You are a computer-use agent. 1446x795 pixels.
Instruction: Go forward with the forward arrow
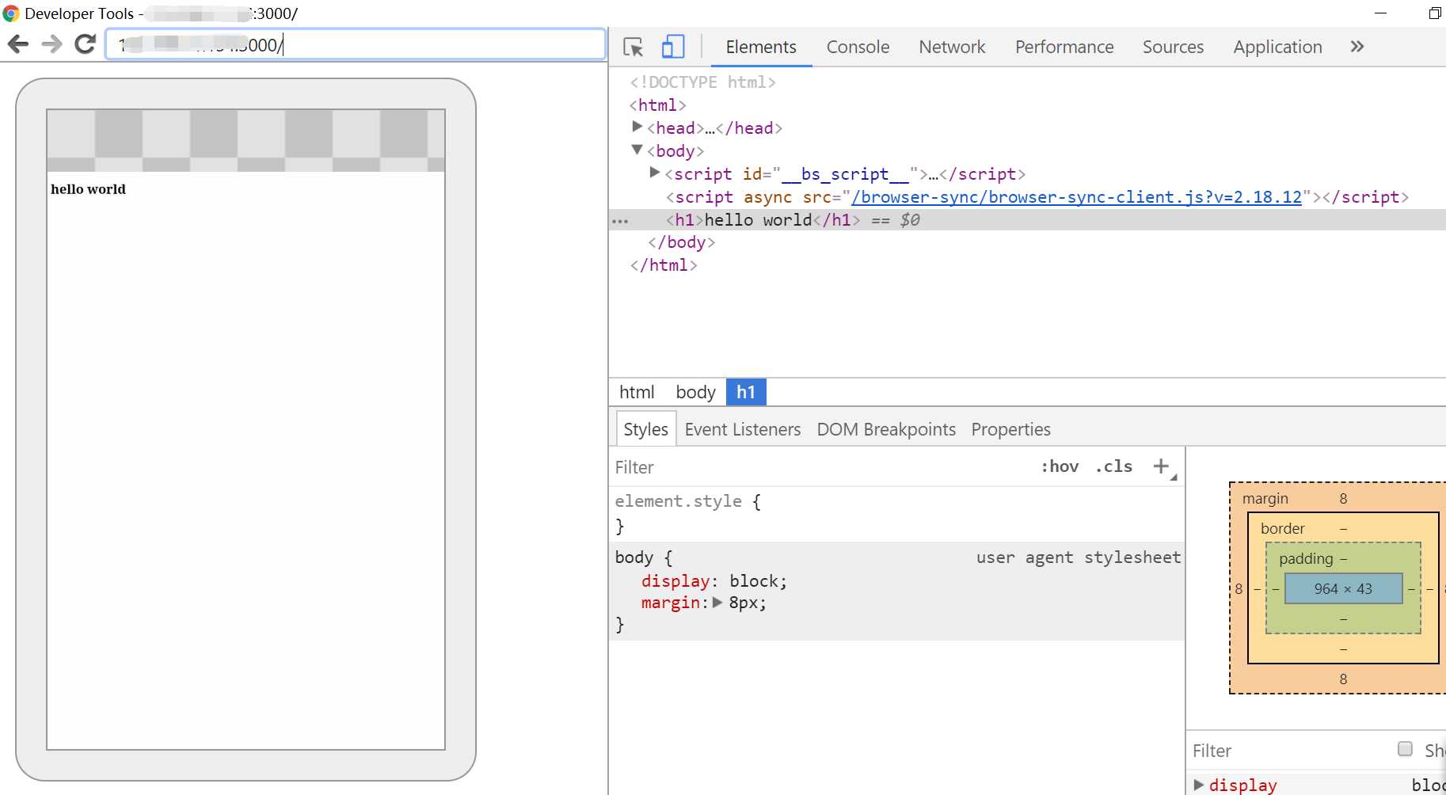(x=51, y=44)
